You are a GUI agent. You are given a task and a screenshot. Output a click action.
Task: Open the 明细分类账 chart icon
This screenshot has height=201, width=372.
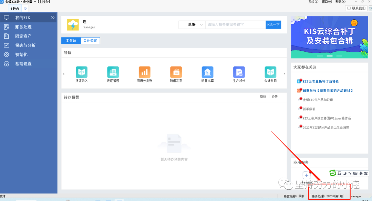point(144,72)
